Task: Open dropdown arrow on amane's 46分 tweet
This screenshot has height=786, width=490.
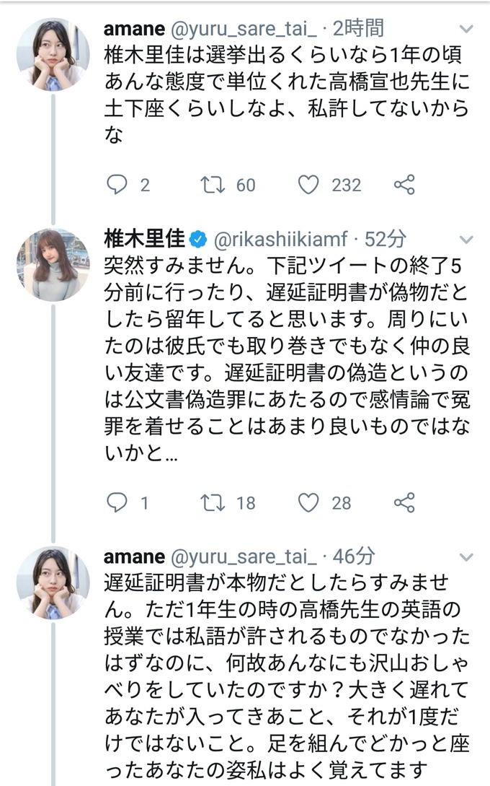Action: tap(466, 556)
